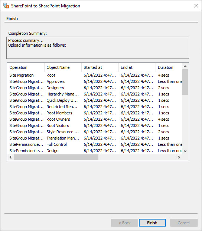Click the SiteGroup Migrat... cell for Designers
The width and height of the screenshot is (202, 231).
(x=26, y=88)
